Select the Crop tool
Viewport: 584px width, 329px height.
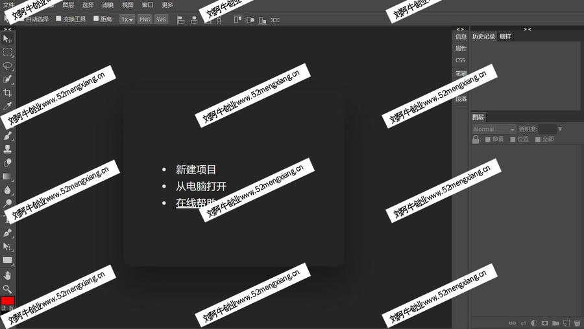pos(7,93)
